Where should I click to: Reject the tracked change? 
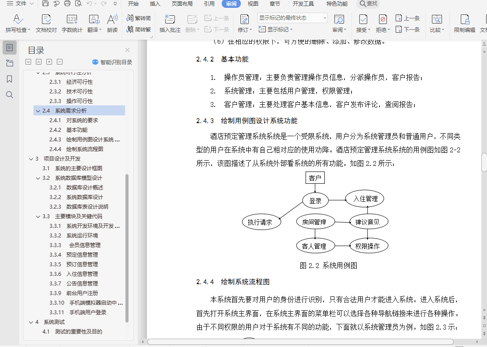383,23
